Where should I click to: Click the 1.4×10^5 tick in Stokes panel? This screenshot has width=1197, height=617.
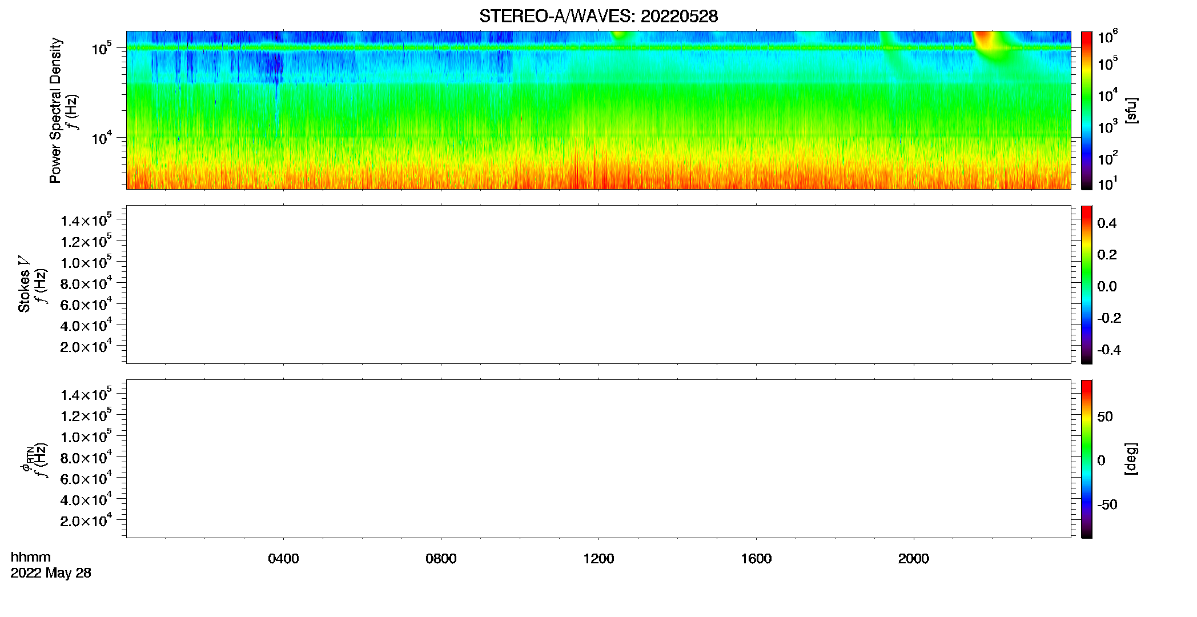[x=86, y=220]
